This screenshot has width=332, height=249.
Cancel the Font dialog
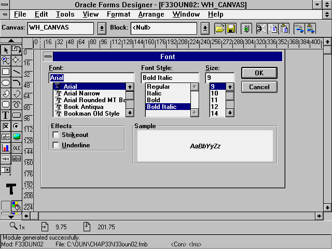coord(259,87)
